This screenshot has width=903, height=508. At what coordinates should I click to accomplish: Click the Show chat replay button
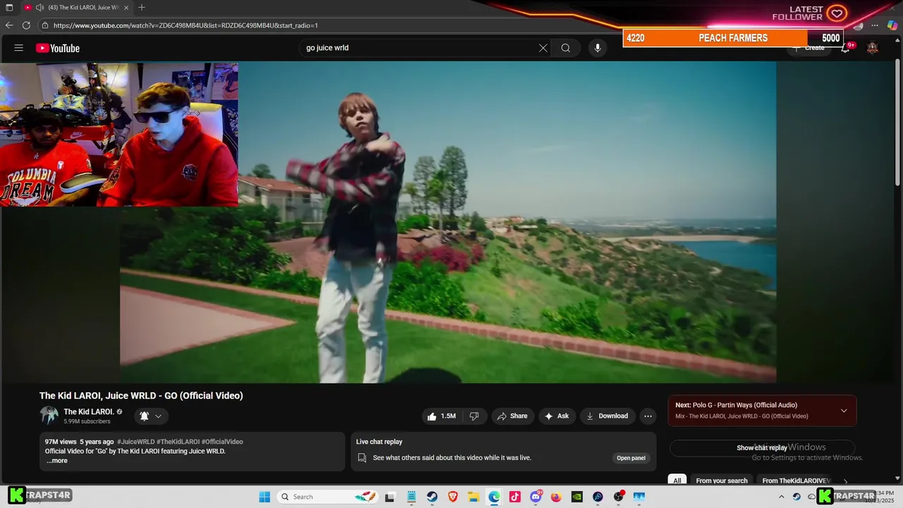pyautogui.click(x=762, y=448)
